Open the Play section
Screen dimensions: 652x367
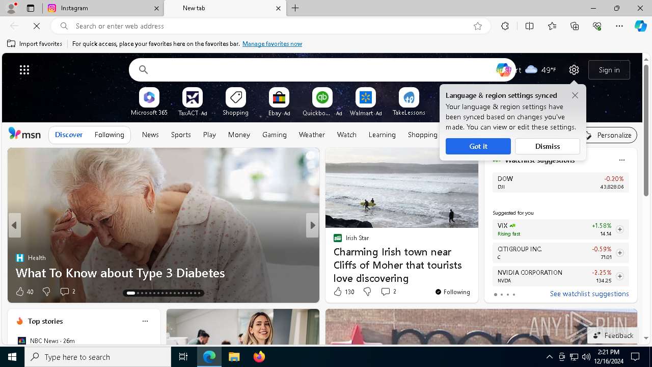point(209,135)
